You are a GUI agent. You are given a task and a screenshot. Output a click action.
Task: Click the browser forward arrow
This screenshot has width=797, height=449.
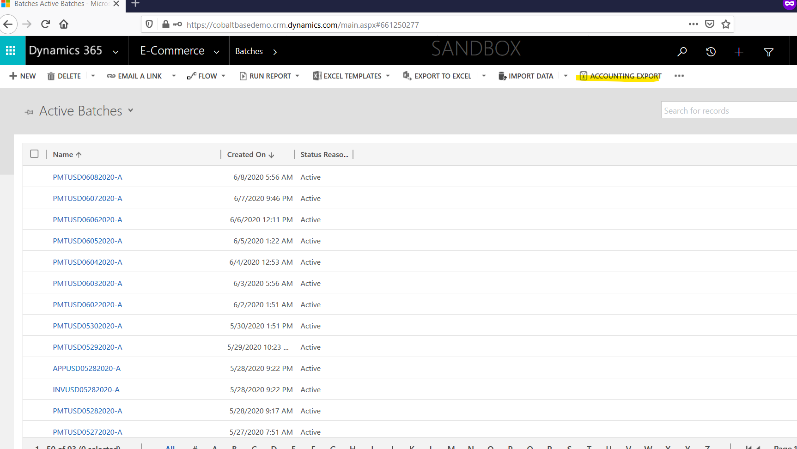coord(27,24)
